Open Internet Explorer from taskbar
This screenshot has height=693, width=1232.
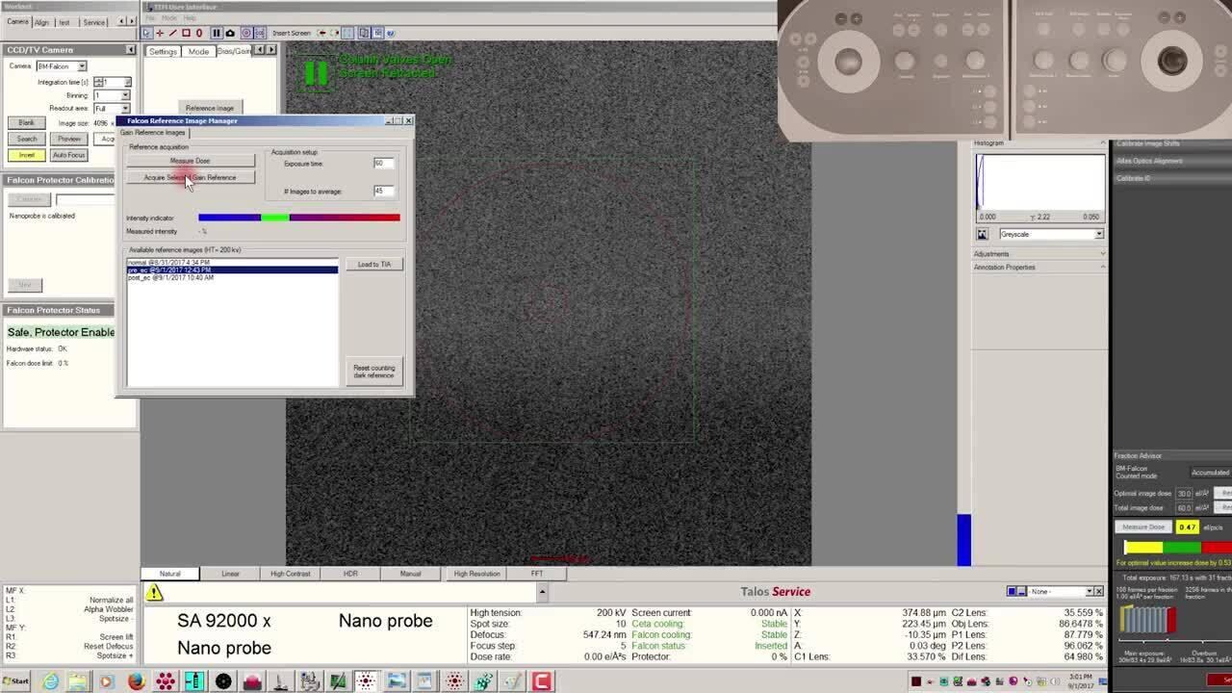pyautogui.click(x=50, y=681)
